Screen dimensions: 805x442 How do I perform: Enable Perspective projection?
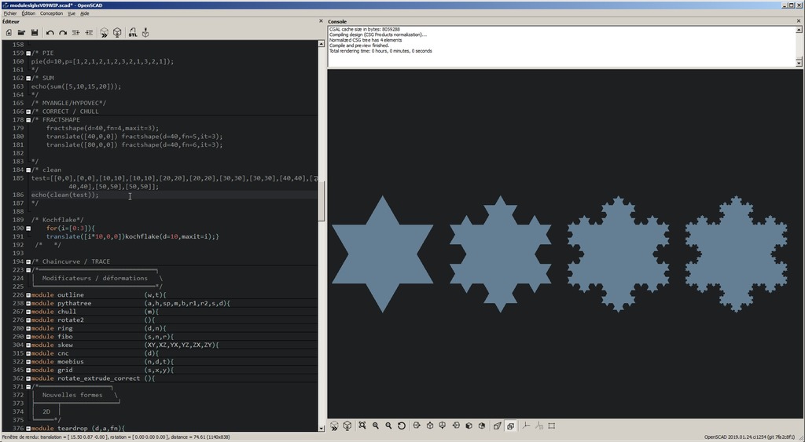pos(497,426)
